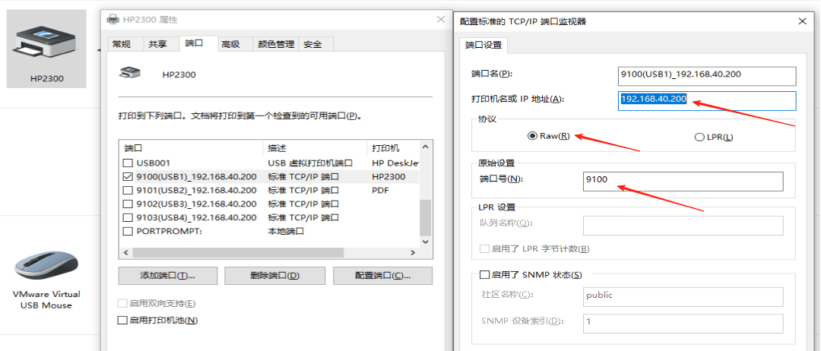The height and width of the screenshot is (351, 821).
Task: Select the 端口设置 tab in port monitor
Action: (483, 45)
